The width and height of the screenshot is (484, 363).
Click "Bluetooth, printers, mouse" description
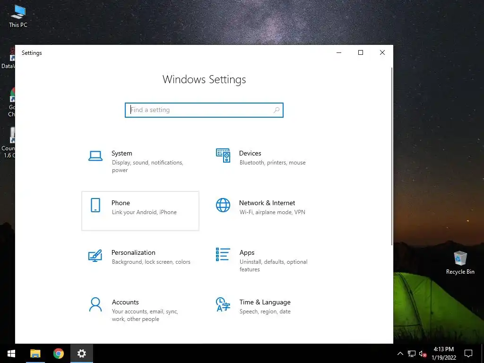click(273, 163)
